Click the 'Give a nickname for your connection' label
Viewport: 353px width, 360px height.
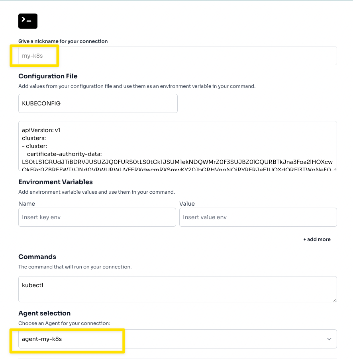click(x=63, y=41)
